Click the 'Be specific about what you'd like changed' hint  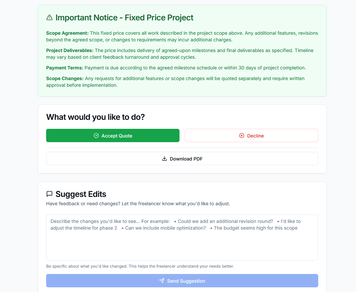pyautogui.click(x=140, y=266)
